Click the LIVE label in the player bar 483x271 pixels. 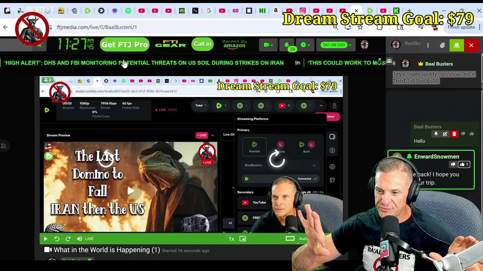click(x=89, y=239)
